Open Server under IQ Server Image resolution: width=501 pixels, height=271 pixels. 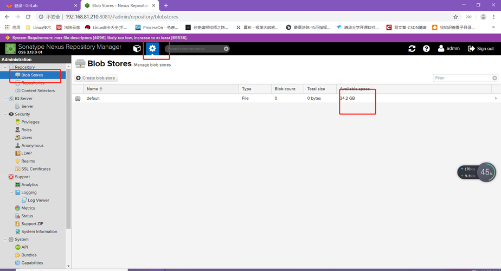[x=28, y=106]
